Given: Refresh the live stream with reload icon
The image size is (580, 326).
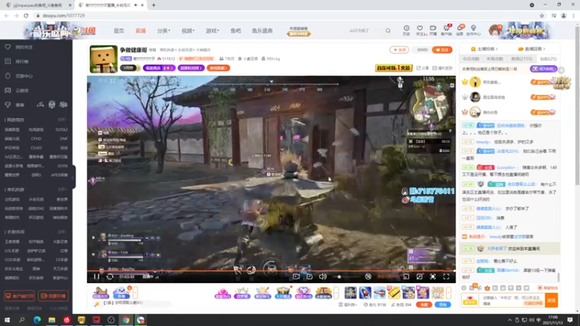Looking at the screenshot, I should coord(110,277).
